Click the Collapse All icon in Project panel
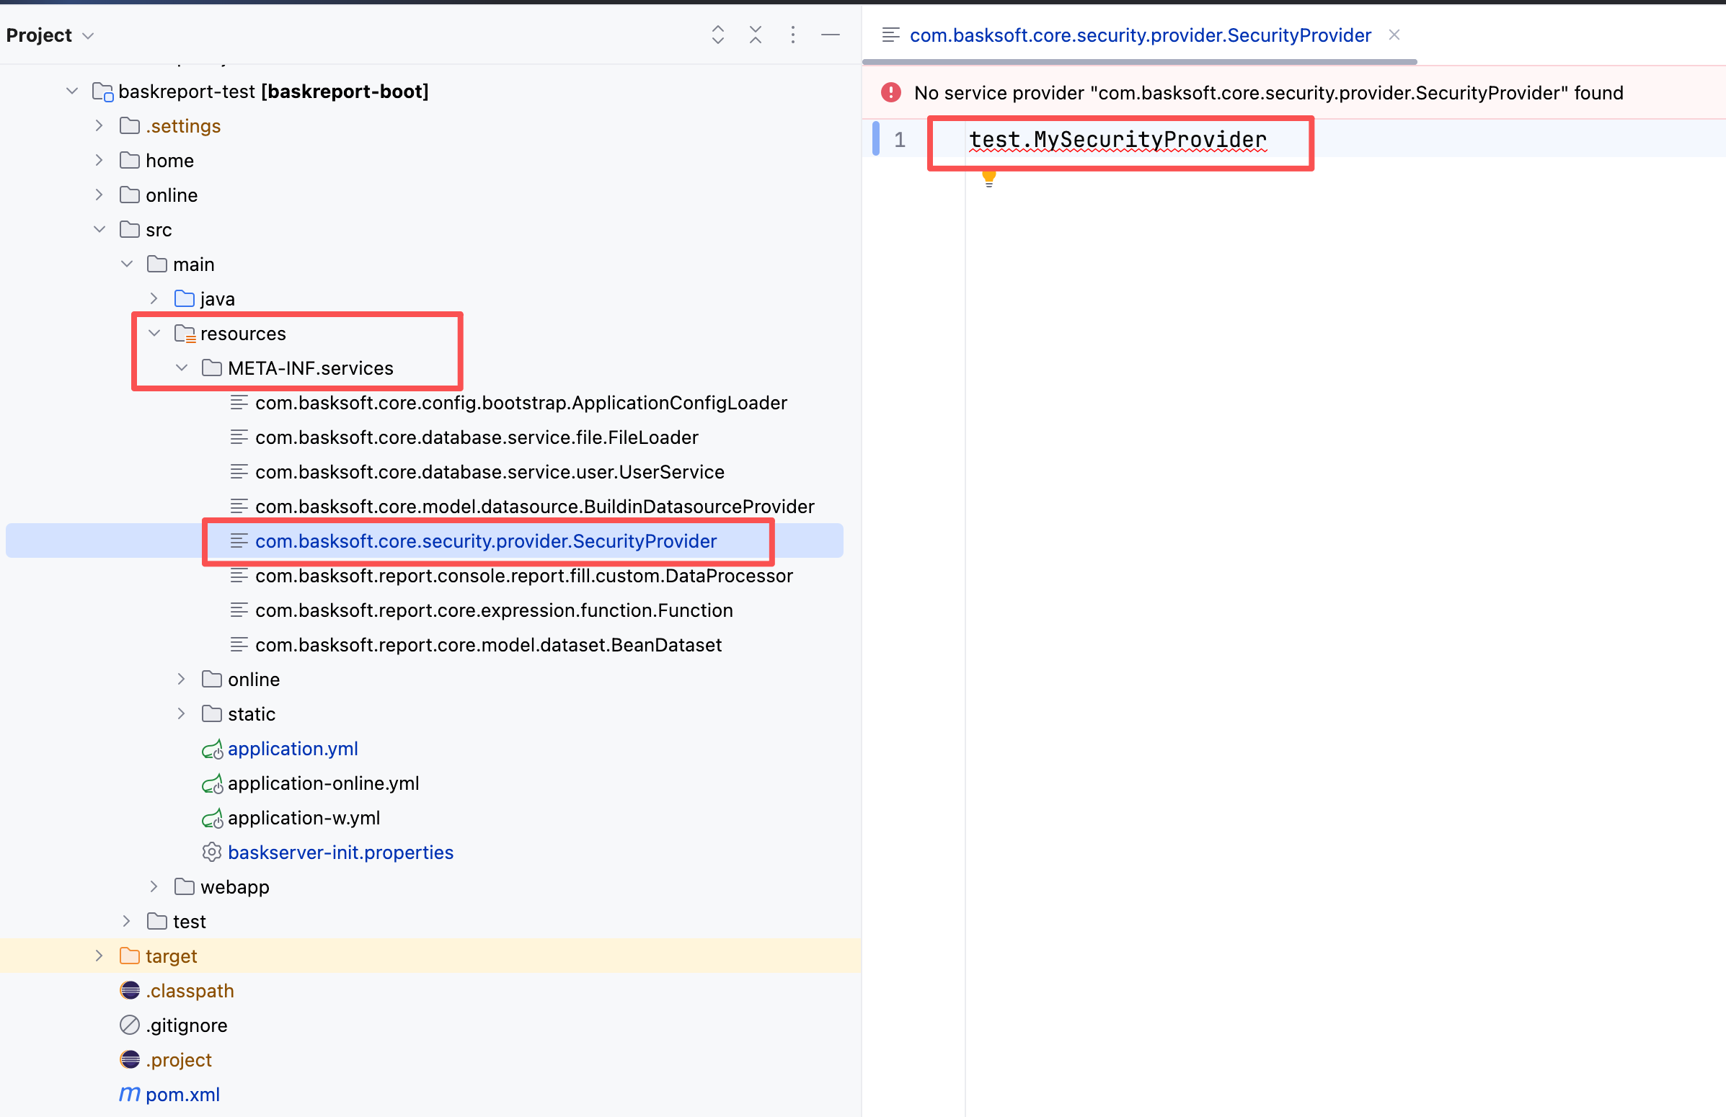The height and width of the screenshot is (1117, 1726). (x=755, y=35)
